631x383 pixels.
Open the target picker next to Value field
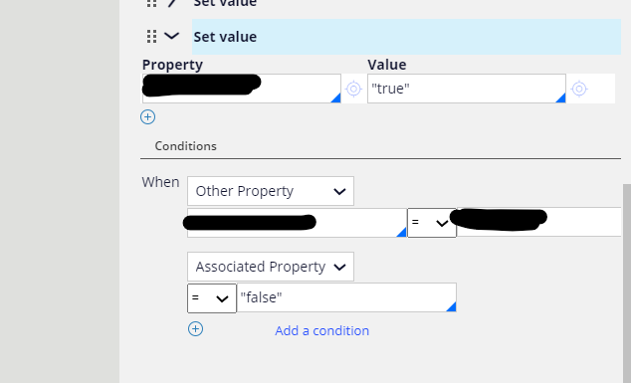pos(579,89)
